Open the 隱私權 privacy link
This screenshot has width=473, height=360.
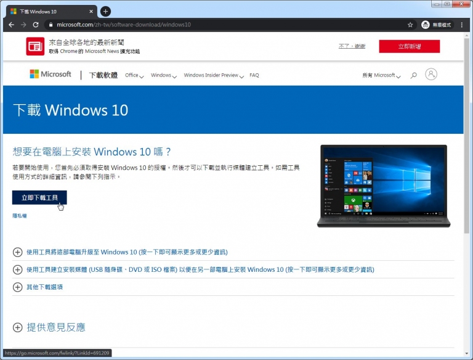20,216
